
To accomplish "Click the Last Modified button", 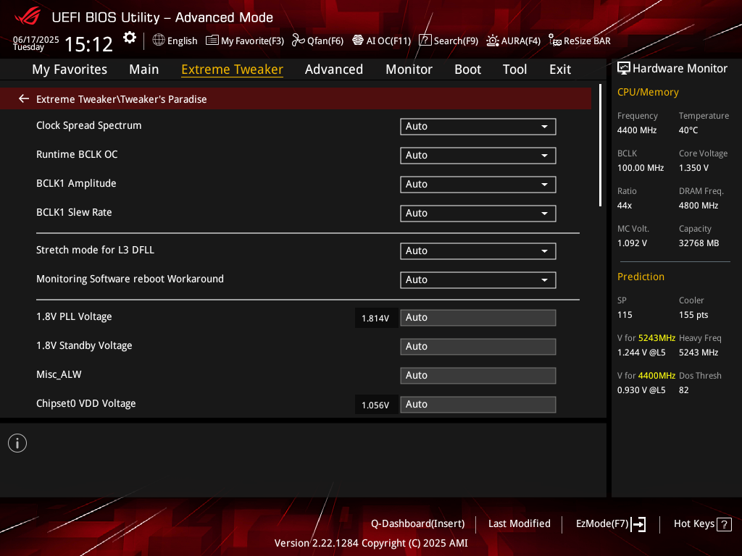I will pos(519,524).
